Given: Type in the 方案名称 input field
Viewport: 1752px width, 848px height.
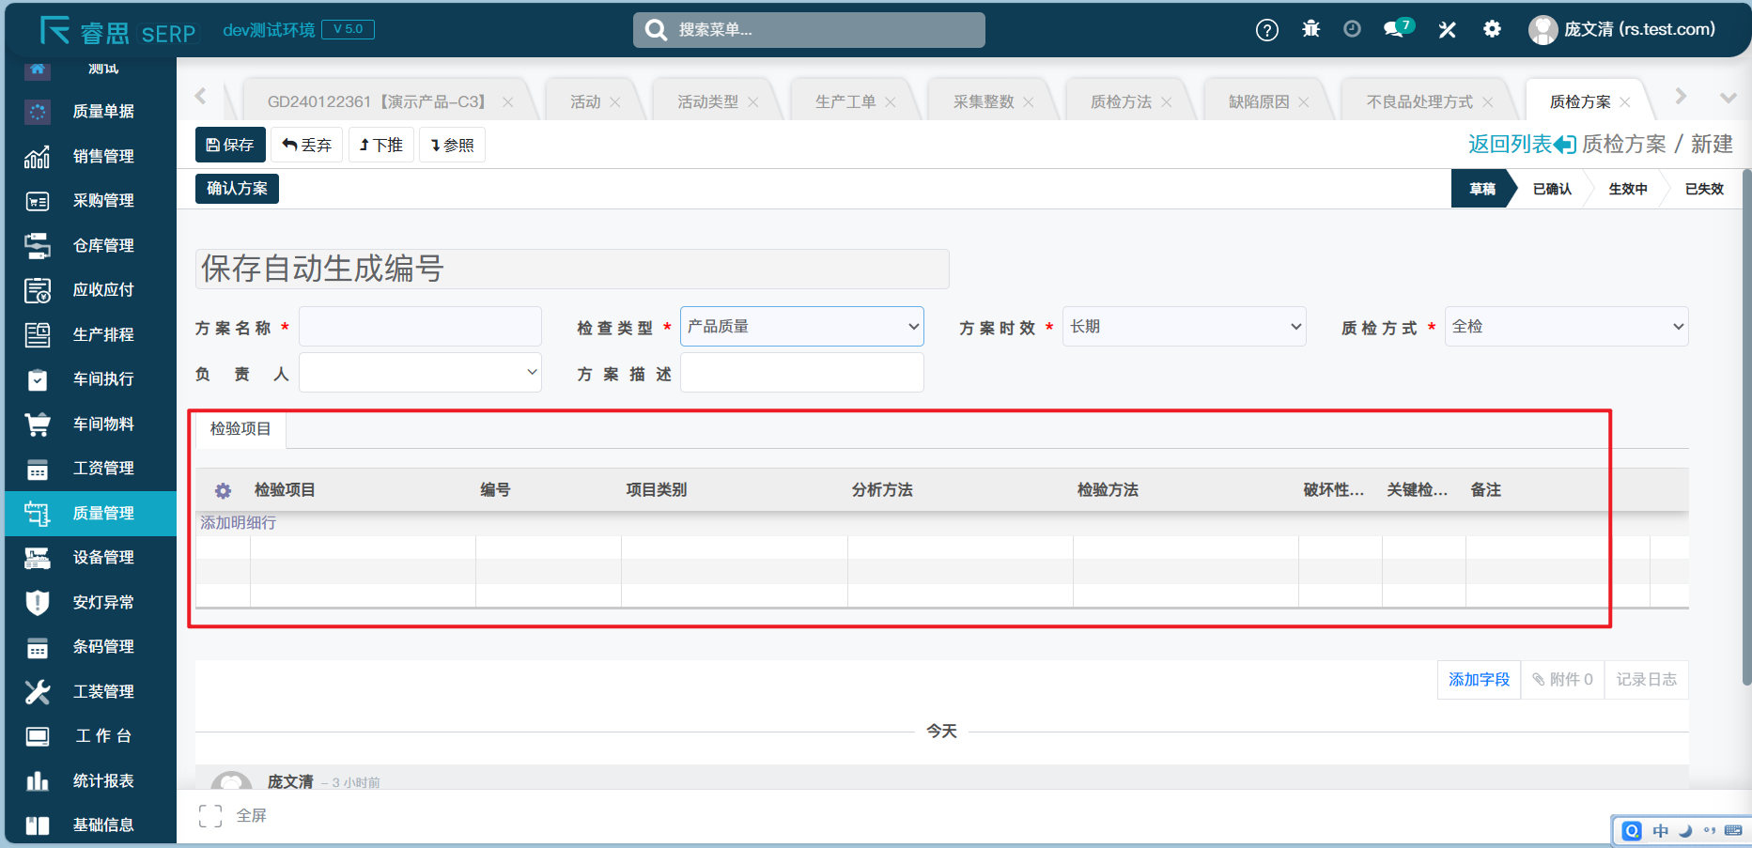Looking at the screenshot, I should point(420,327).
